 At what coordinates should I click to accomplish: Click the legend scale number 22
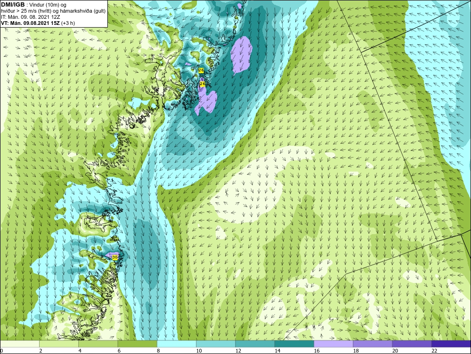point(434,351)
